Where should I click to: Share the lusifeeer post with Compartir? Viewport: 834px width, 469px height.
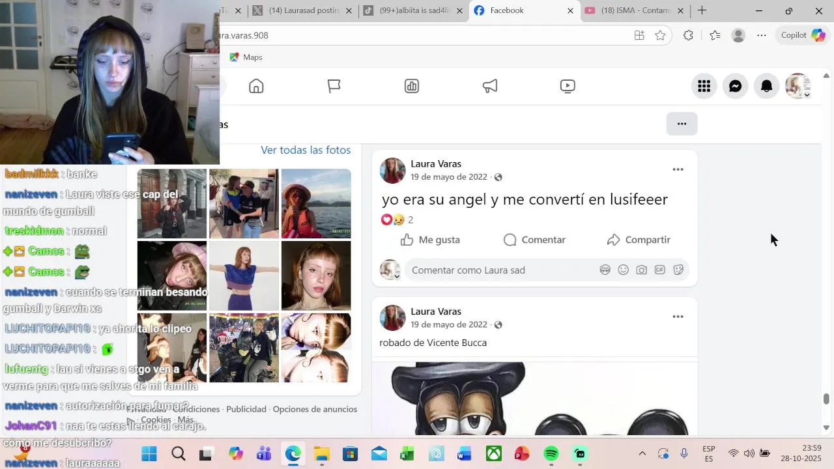point(639,240)
